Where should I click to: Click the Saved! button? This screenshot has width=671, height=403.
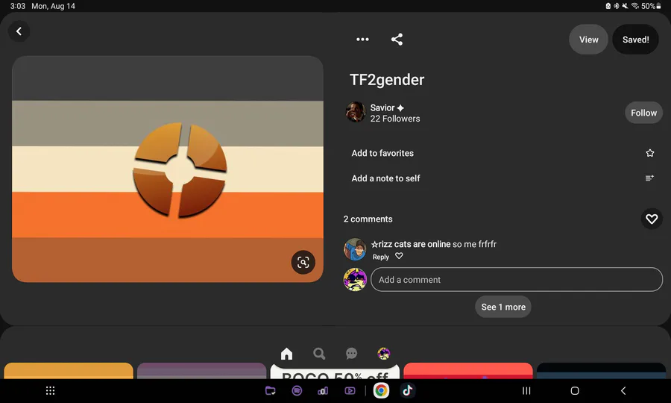pyautogui.click(x=635, y=40)
